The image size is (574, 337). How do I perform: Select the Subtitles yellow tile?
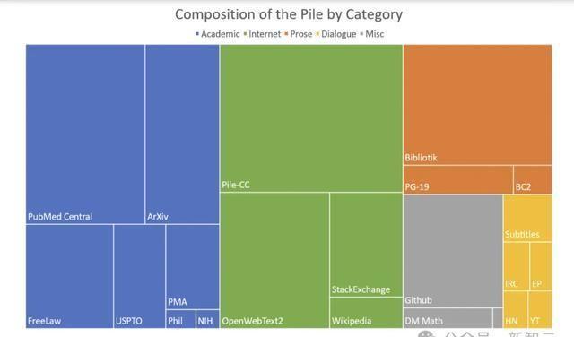tap(527, 219)
